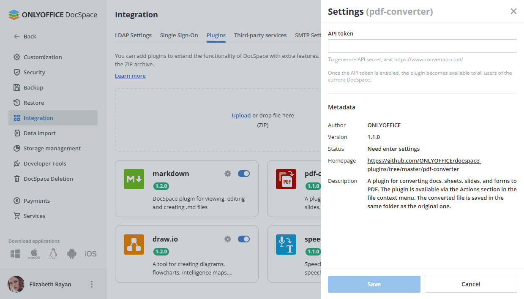The width and height of the screenshot is (524, 299).
Task: Click the draw.io plugin logo icon
Action: [134, 245]
